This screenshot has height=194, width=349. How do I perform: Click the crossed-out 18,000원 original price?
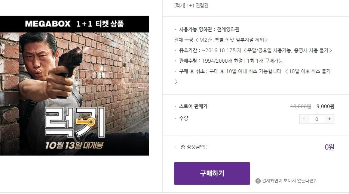click(x=300, y=106)
